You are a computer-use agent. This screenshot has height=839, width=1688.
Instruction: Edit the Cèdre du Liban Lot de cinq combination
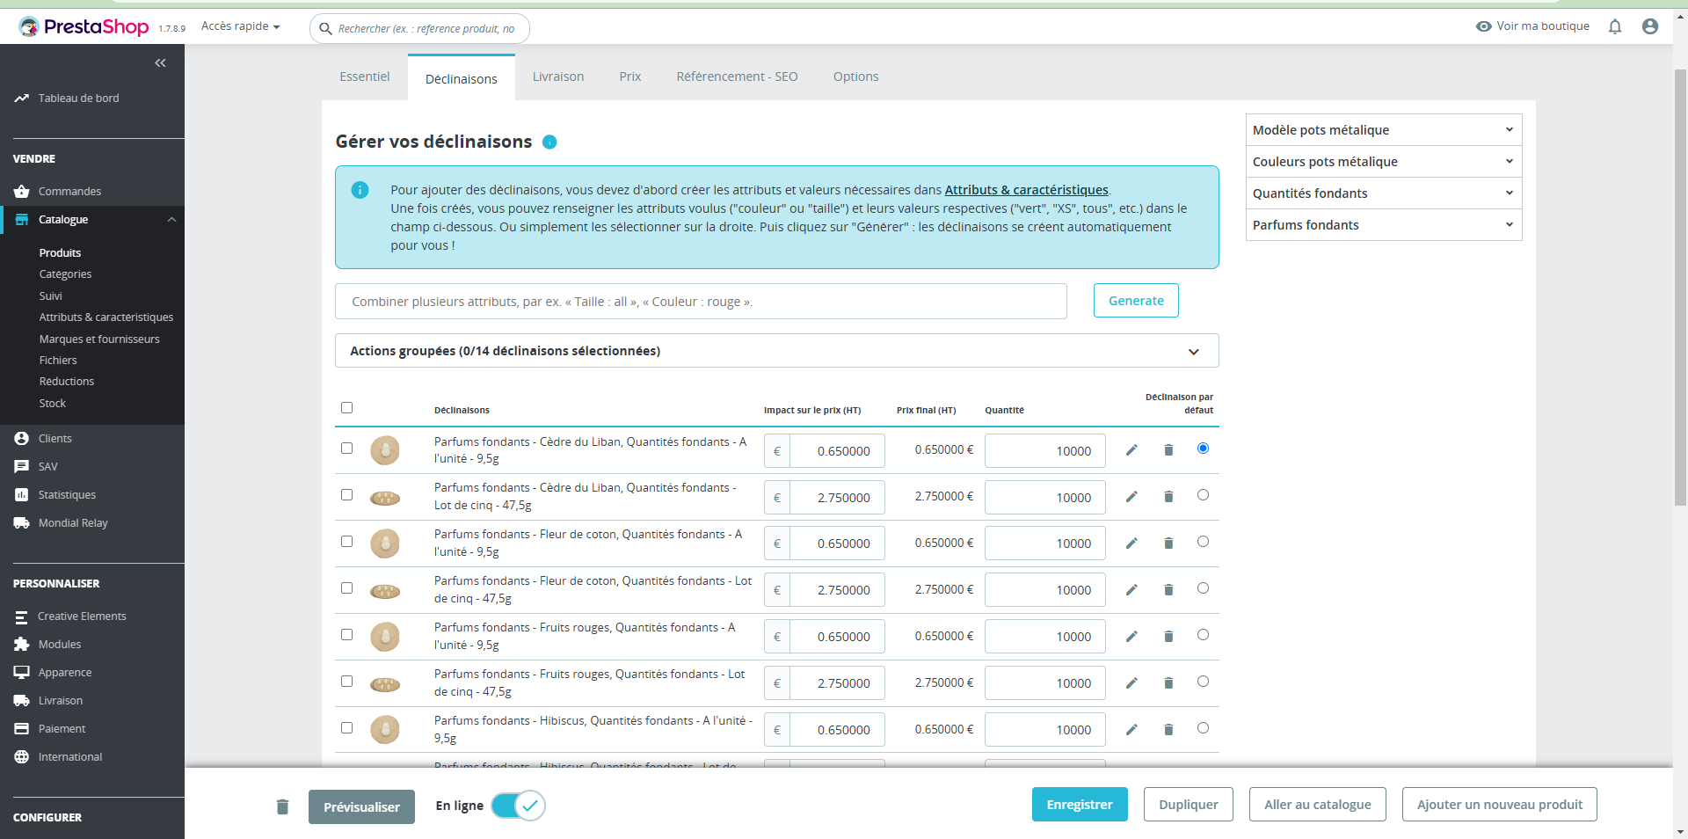1131,497
